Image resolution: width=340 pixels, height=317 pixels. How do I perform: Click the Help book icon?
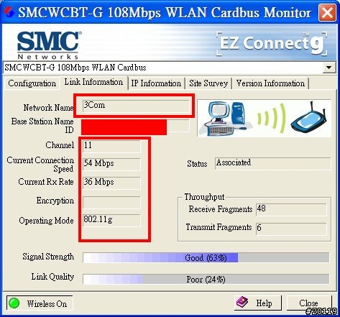click(x=242, y=303)
